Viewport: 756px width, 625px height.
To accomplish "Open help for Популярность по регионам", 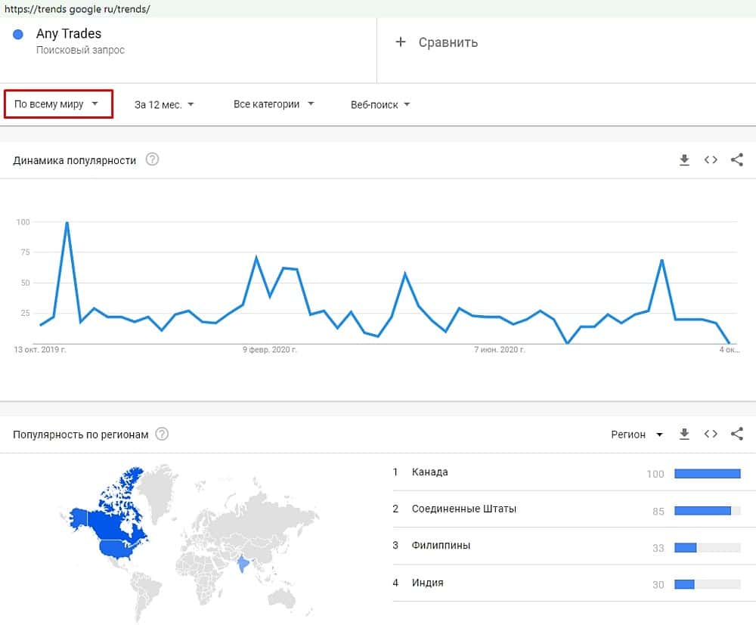I will [x=162, y=434].
